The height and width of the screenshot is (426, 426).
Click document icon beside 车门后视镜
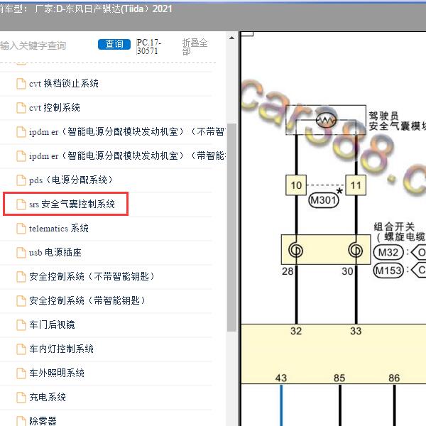click(21, 325)
